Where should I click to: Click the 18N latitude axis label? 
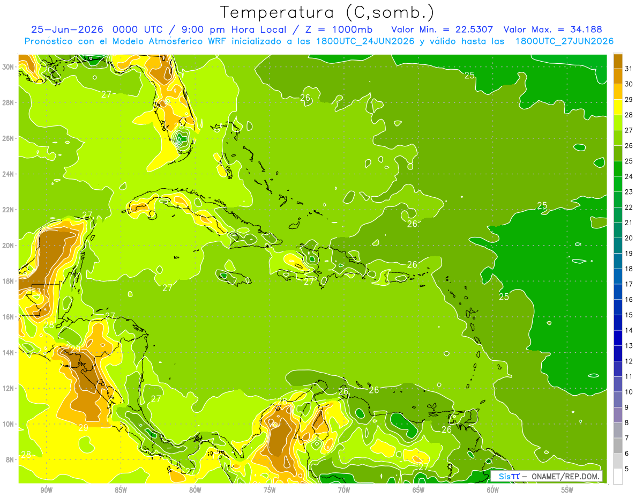point(9,281)
